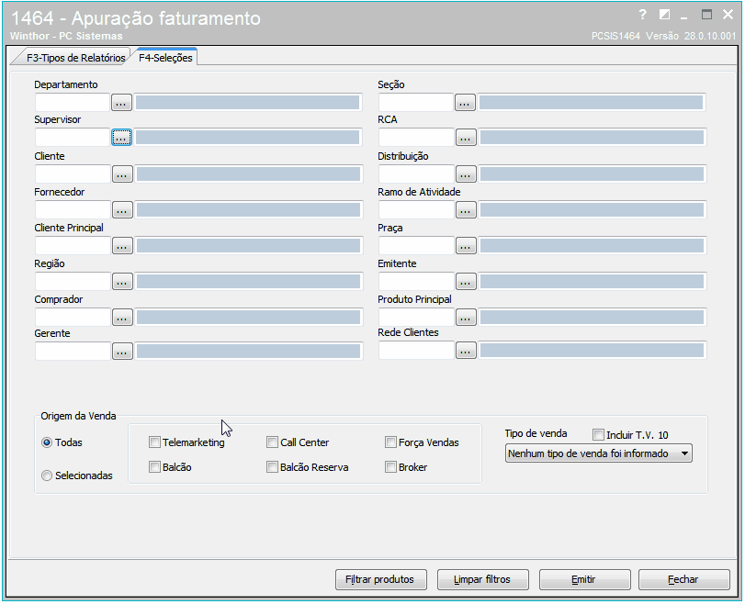
Task: Click the Fechar button
Action: [684, 580]
